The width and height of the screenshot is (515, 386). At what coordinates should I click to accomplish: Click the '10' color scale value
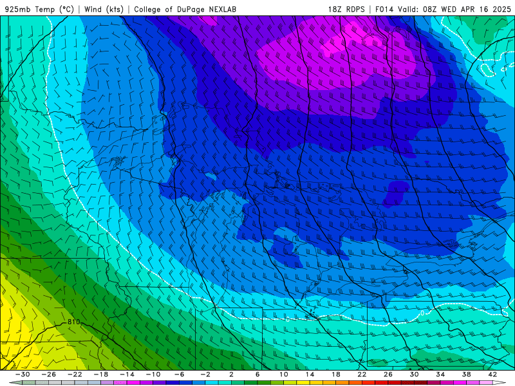[284, 374]
